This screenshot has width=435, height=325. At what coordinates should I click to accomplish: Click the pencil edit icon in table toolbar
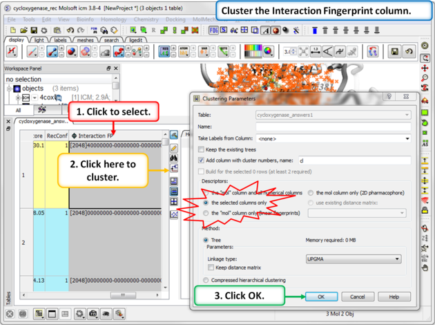[x=174, y=147]
